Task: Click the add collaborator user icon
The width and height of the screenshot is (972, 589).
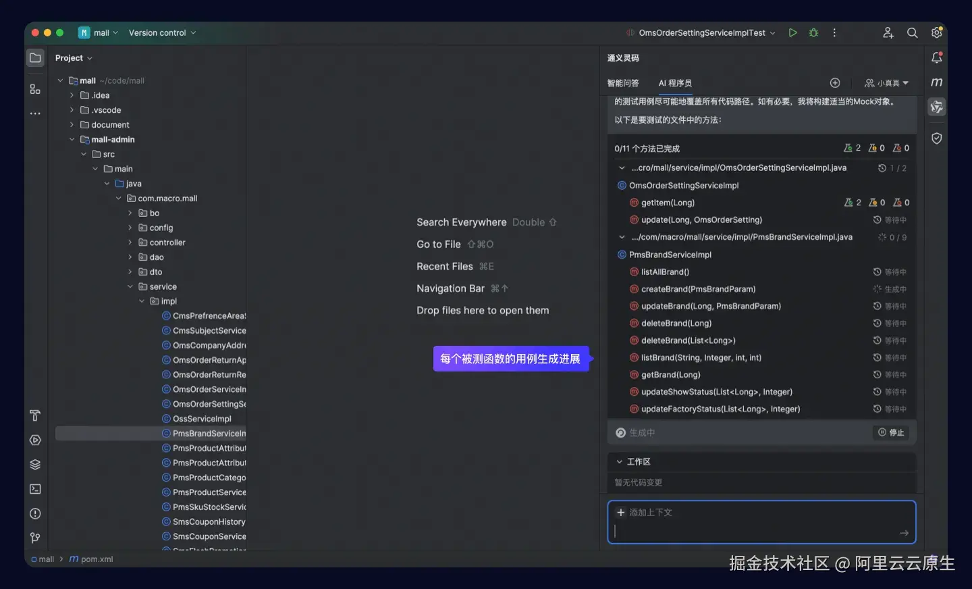Action: (x=888, y=32)
